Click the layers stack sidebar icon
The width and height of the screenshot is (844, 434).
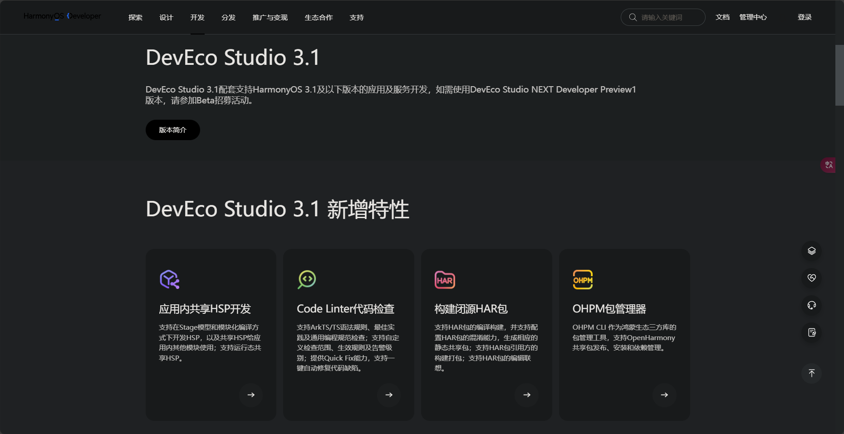812,251
